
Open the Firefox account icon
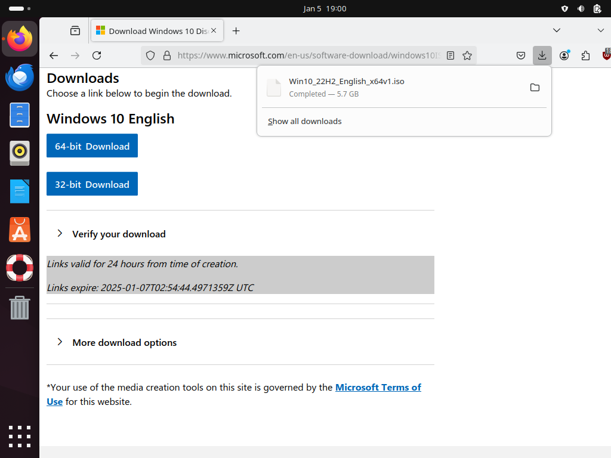[564, 55]
